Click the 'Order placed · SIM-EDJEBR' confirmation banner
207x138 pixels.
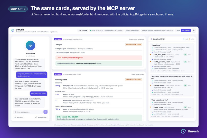pos(99,118)
